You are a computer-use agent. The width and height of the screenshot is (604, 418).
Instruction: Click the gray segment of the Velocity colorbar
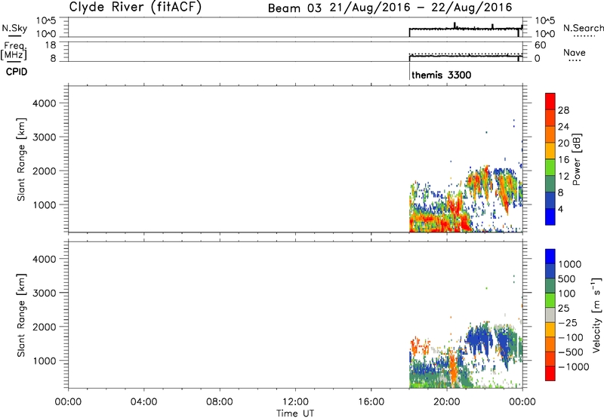tap(550, 315)
